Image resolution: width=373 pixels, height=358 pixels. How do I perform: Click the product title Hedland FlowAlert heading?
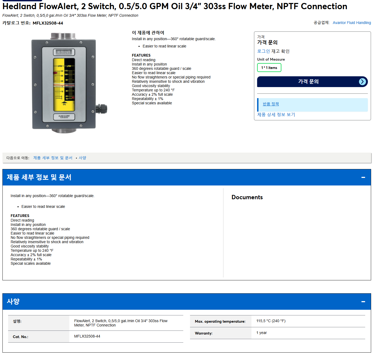click(x=175, y=6)
